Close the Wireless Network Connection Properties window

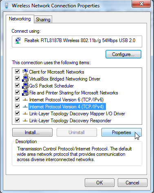(x=141, y=4)
